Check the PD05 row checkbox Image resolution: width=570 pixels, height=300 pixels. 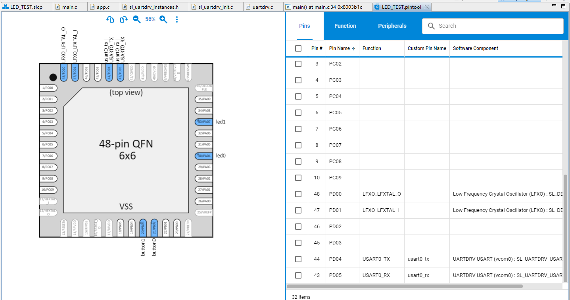pos(298,275)
